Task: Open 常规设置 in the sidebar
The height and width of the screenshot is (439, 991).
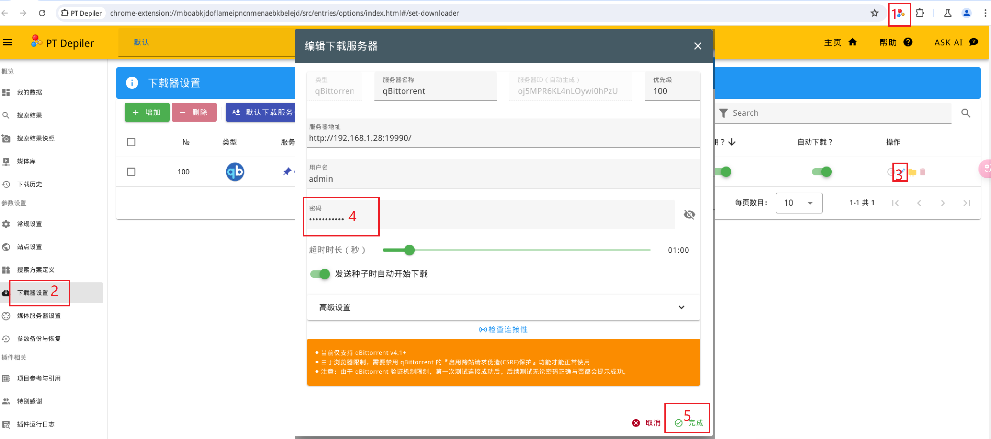Action: 52,224
